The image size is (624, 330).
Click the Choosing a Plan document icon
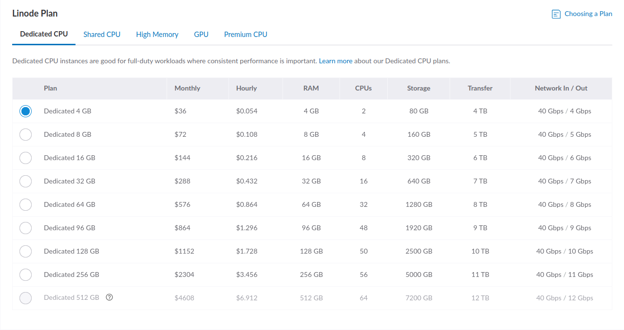pyautogui.click(x=556, y=14)
